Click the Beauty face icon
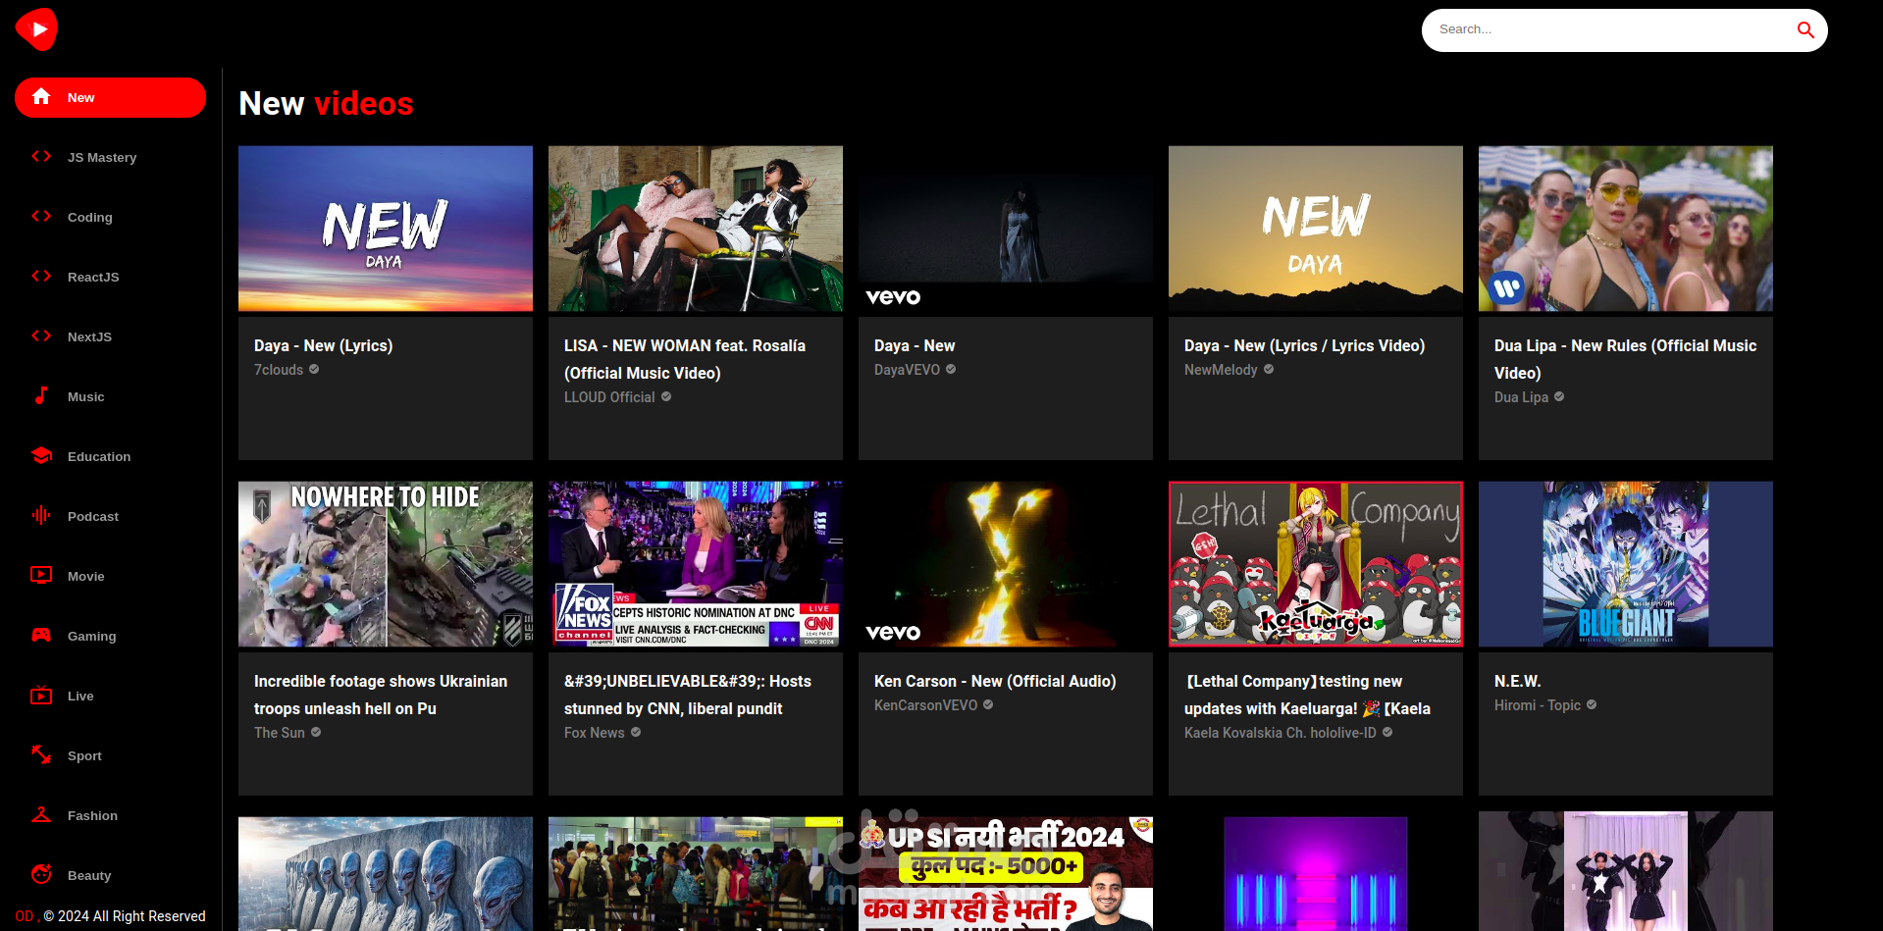This screenshot has width=1883, height=931. click(41, 874)
